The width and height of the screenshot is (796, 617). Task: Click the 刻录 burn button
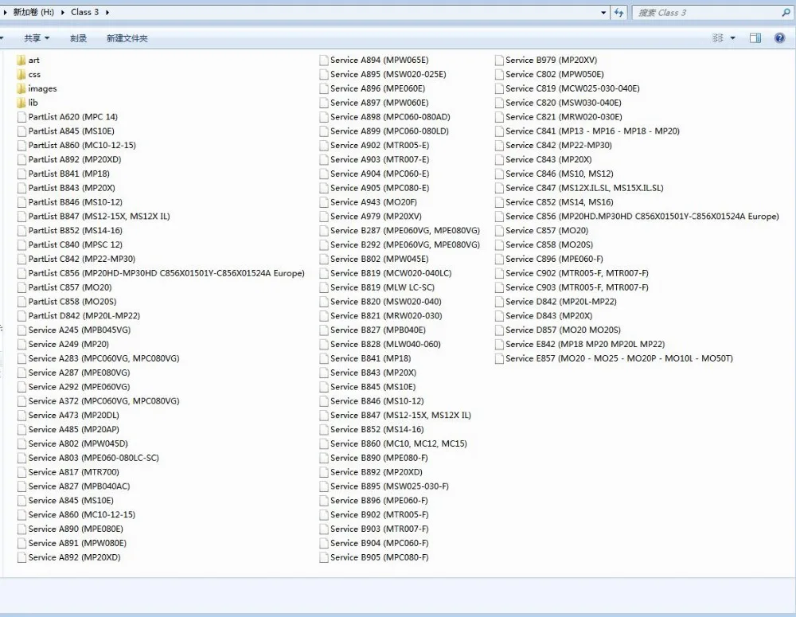pyautogui.click(x=78, y=38)
